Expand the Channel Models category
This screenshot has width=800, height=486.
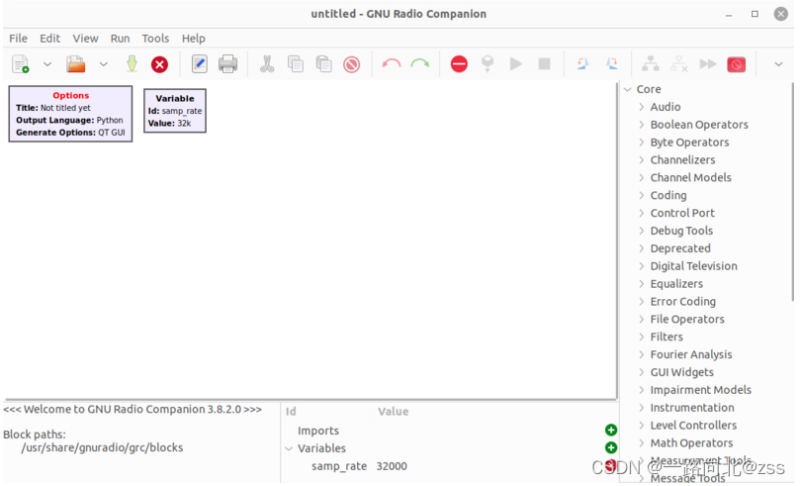point(642,177)
